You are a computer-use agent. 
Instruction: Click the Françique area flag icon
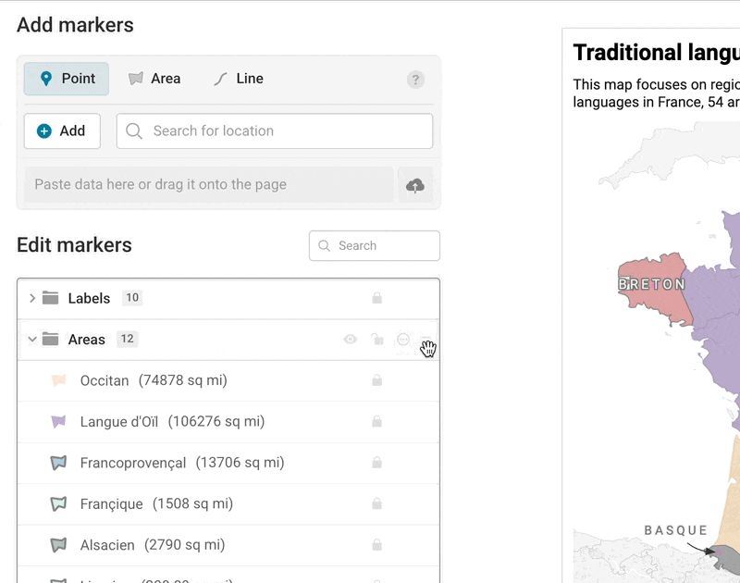pyautogui.click(x=58, y=503)
